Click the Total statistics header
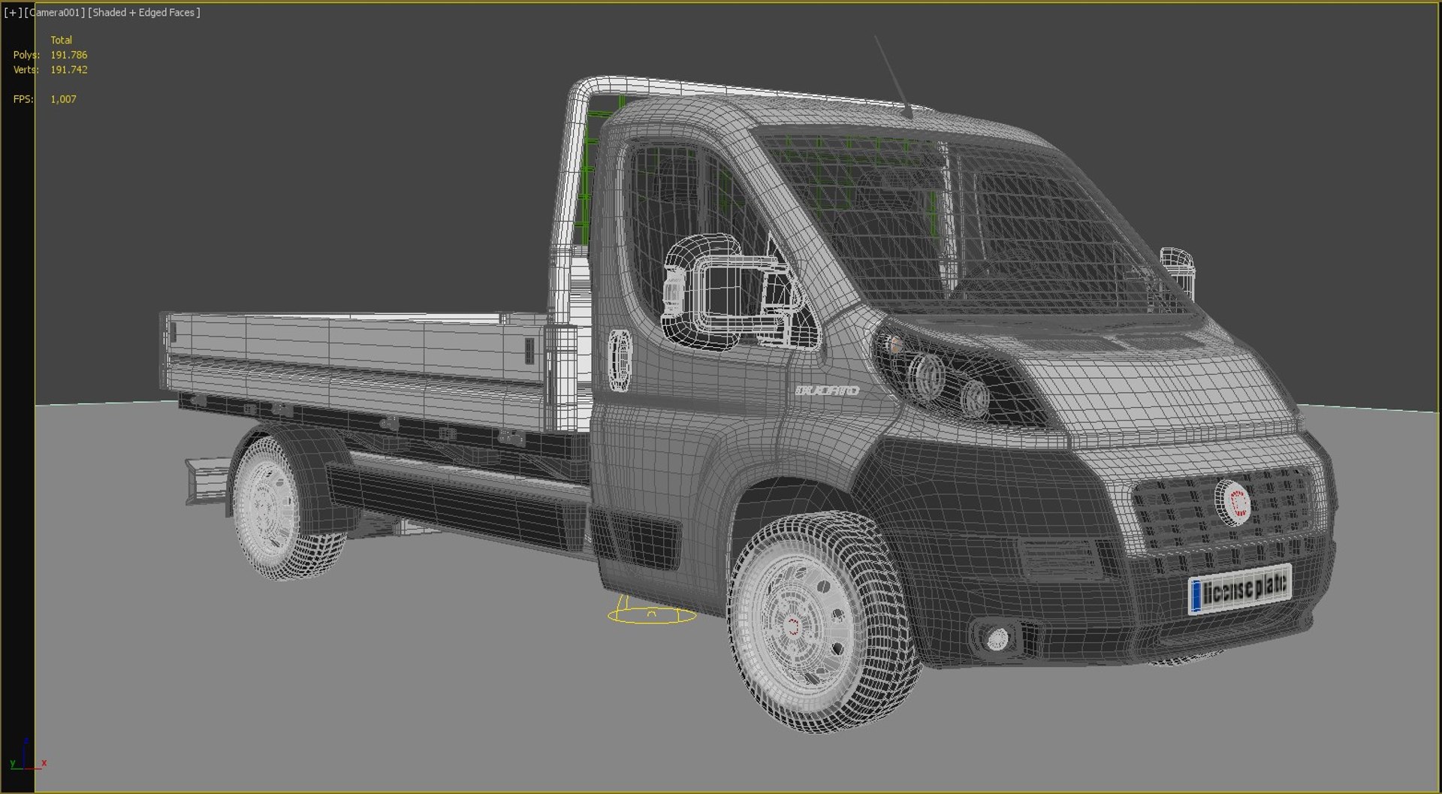 pyautogui.click(x=62, y=40)
